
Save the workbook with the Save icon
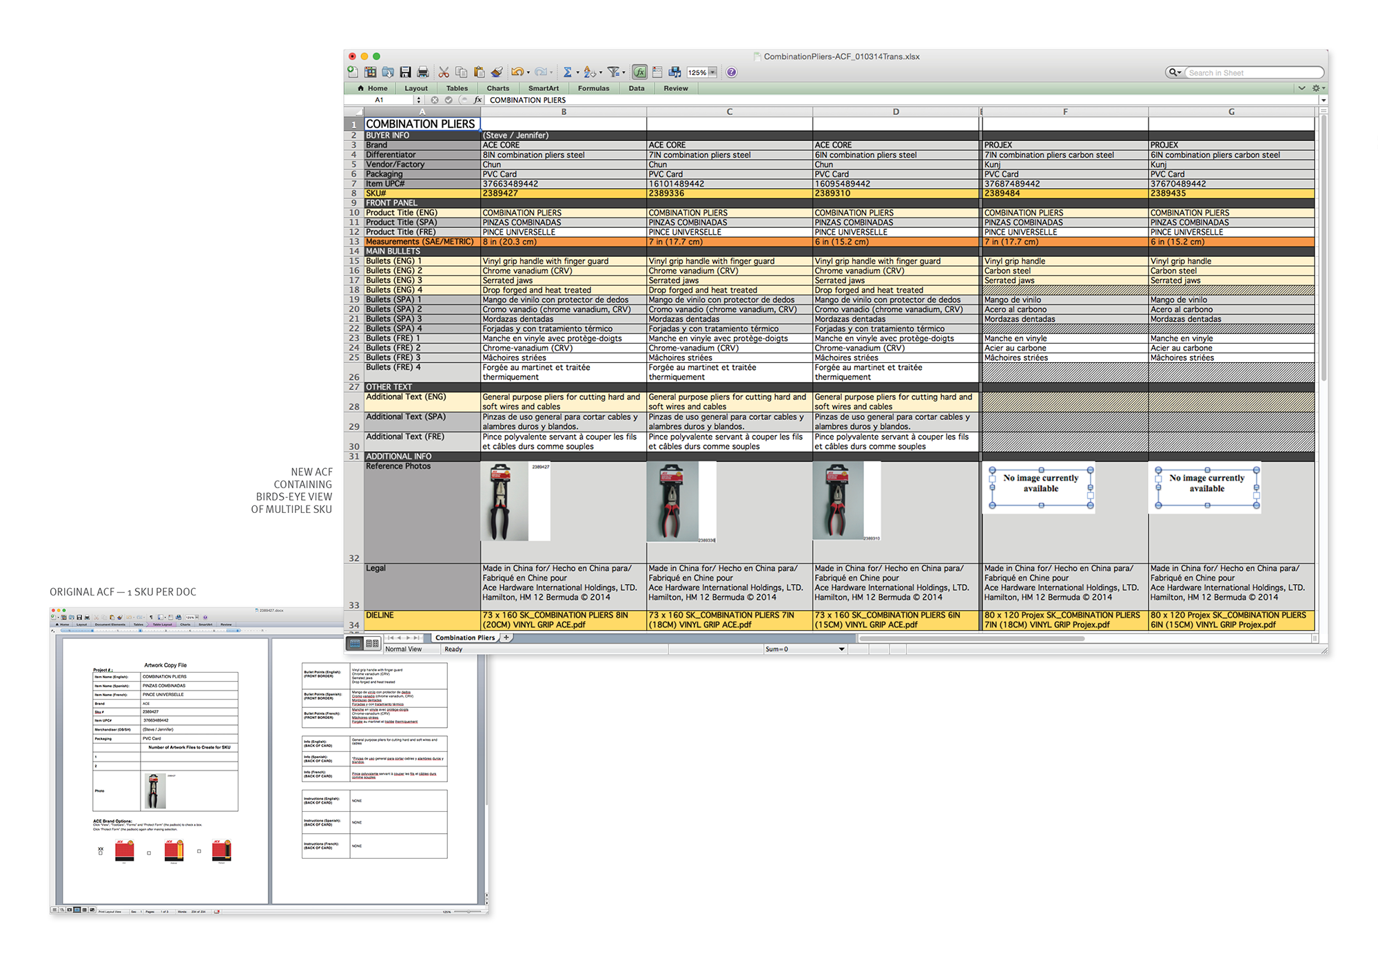pyautogui.click(x=405, y=72)
